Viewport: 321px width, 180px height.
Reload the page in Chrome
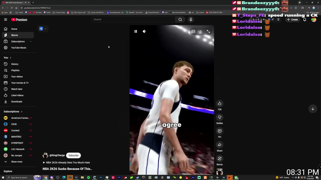click(x=12, y=8)
